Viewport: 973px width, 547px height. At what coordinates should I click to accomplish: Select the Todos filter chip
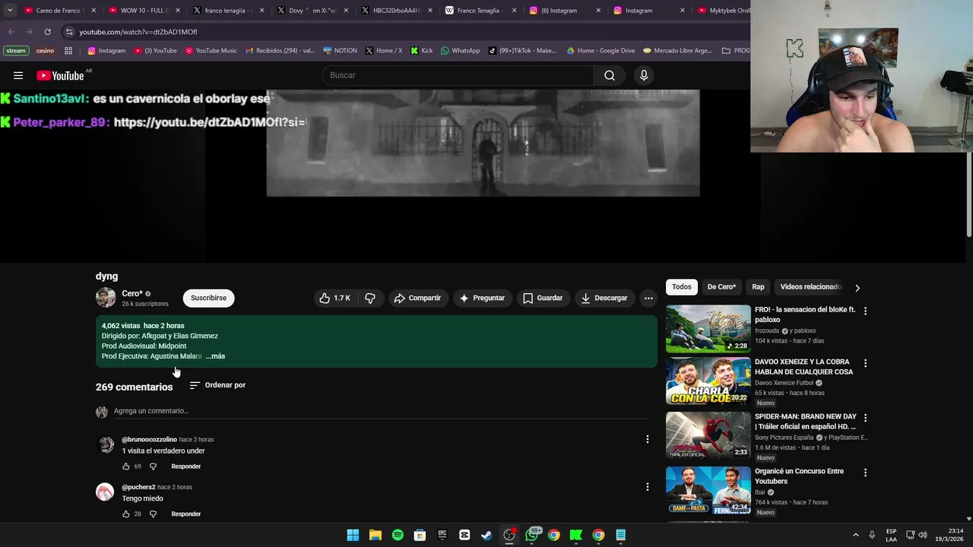682,287
